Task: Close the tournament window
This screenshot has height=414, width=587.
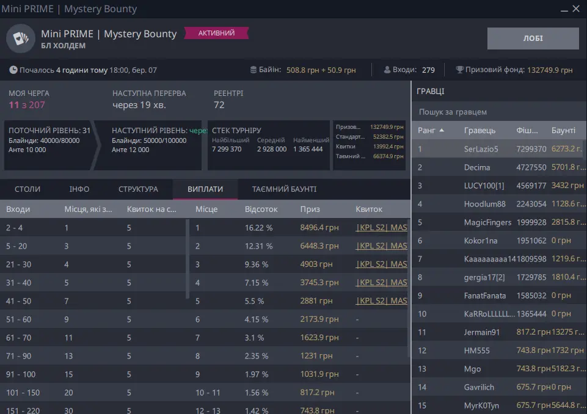Action: pos(576,9)
